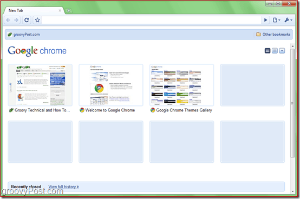Reload the current page

click(27, 20)
